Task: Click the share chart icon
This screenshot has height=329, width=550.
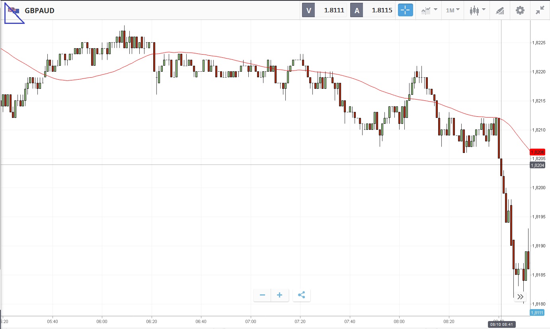Action: 301,295
